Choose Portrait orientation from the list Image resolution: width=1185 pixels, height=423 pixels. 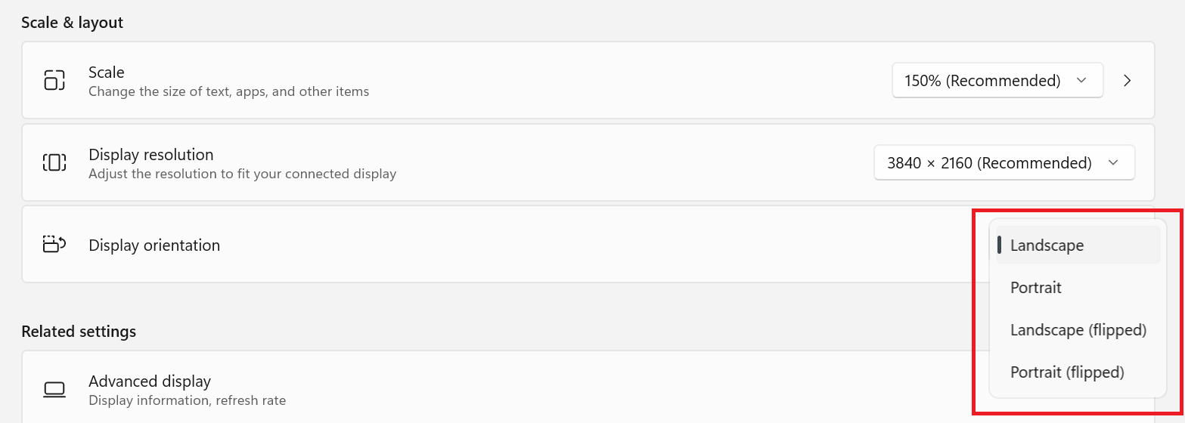tap(1036, 288)
